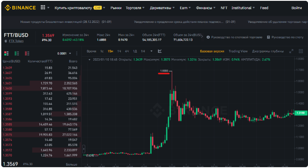Click quantity 19,905.83 in order book

(46, 135)
